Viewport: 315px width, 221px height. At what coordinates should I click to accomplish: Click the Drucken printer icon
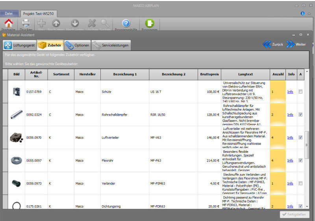26,23
